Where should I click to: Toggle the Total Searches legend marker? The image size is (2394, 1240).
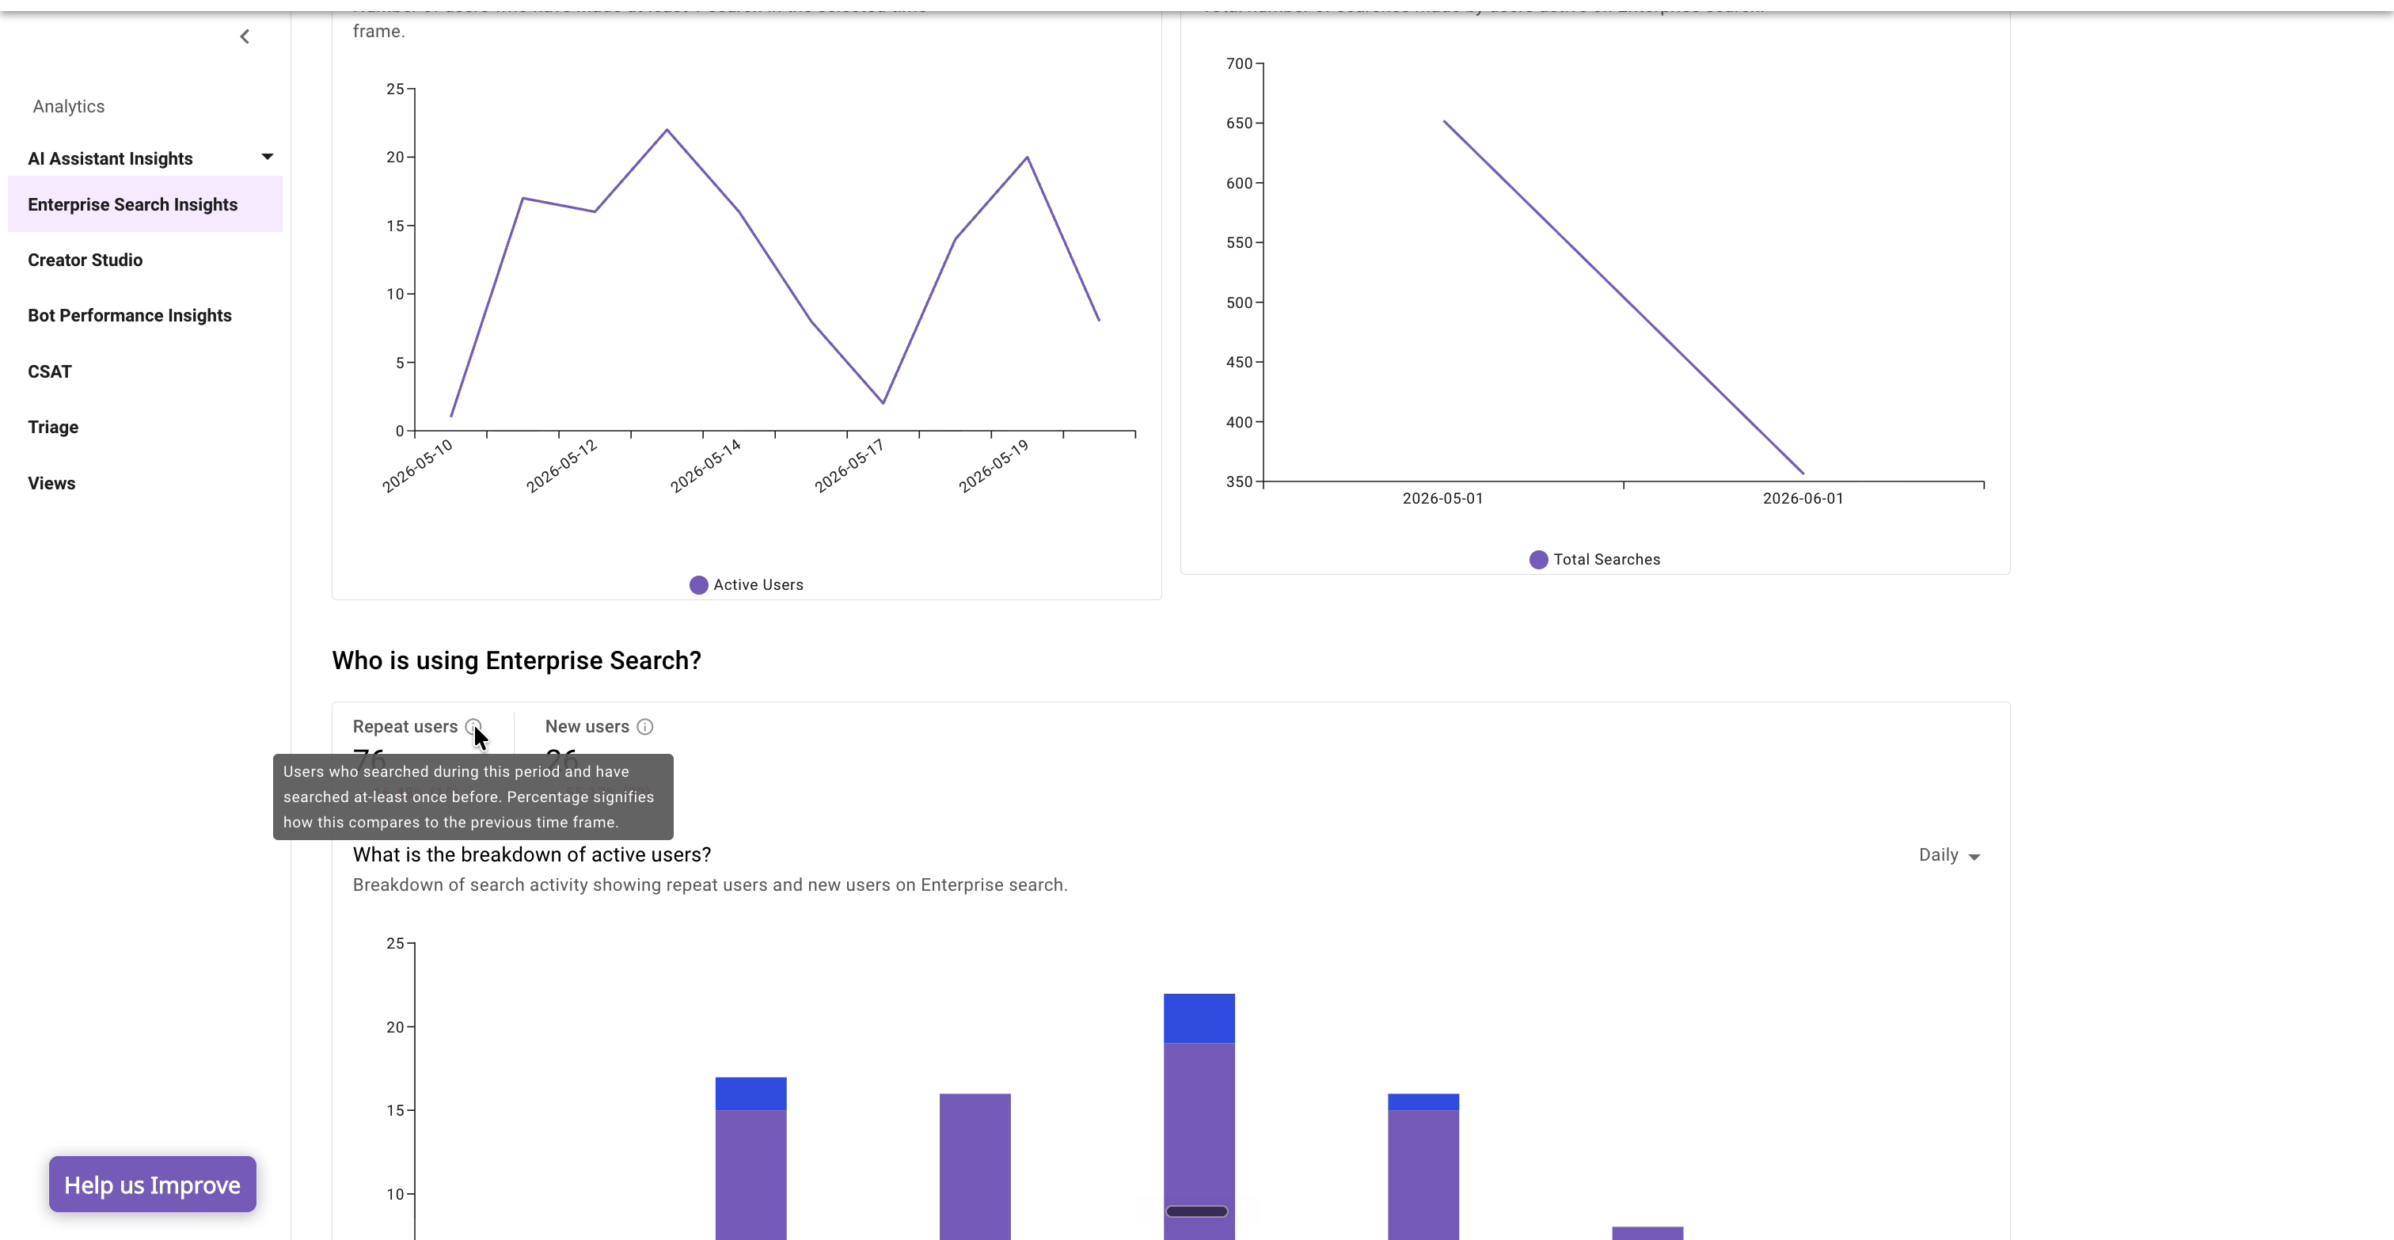coord(1539,560)
